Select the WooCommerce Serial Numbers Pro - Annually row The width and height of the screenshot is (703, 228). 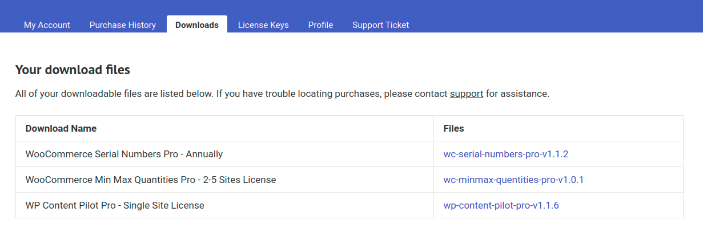[x=350, y=154]
